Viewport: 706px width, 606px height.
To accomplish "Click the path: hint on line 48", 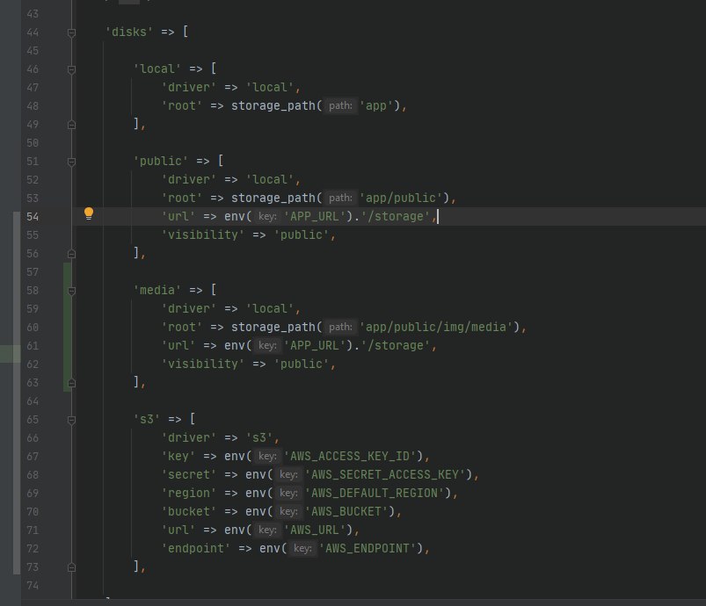I will coord(340,105).
